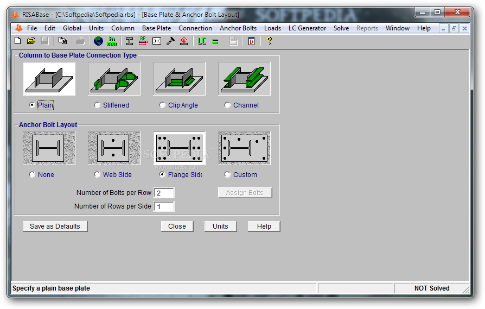Click the anchor bolt icon
Viewport: 485px width, 309px height.
170,41
